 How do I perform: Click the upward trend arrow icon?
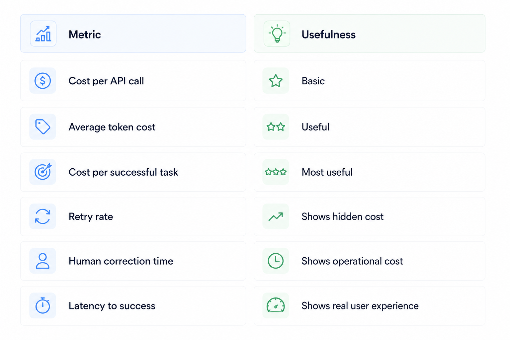(x=276, y=216)
